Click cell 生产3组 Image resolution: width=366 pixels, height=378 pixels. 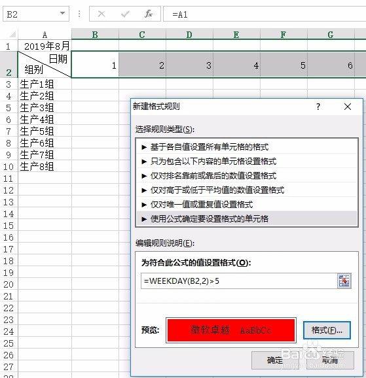pos(45,107)
